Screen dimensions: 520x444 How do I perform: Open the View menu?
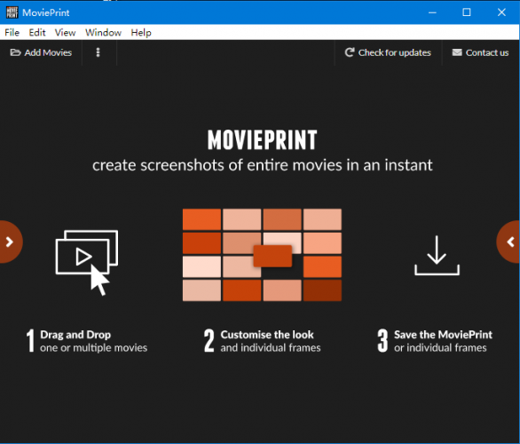tap(65, 33)
